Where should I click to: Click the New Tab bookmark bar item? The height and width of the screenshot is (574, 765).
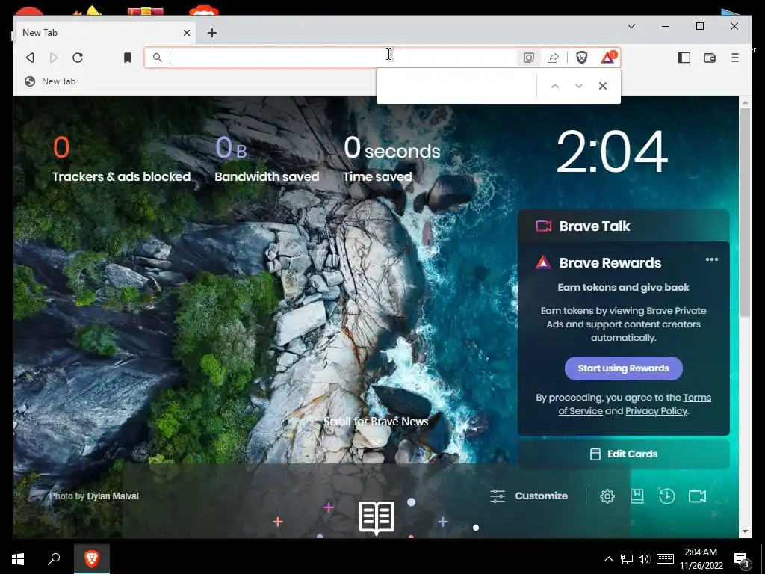[50, 81]
